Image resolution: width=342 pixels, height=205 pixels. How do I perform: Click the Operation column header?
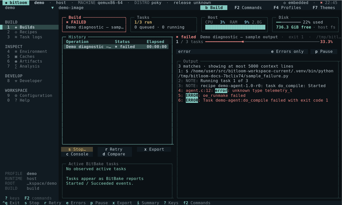77,42
